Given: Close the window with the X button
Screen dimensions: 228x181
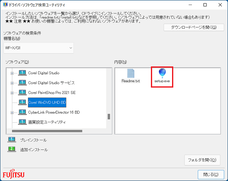Looking at the screenshot, I should (220, 5).
